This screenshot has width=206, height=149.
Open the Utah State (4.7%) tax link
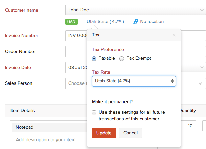pos(105,21)
